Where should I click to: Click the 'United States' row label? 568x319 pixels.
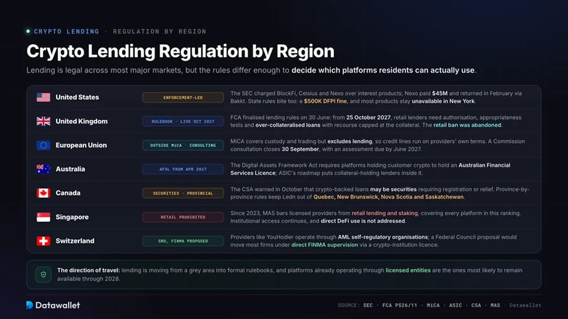77,97
